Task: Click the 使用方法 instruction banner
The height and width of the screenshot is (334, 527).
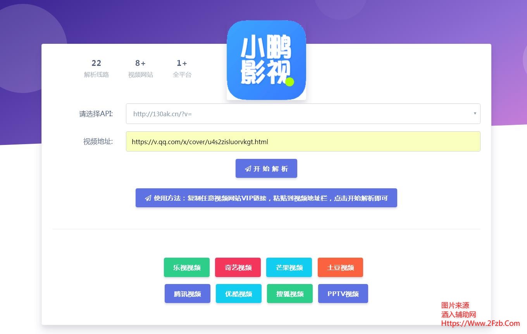Action: point(266,198)
